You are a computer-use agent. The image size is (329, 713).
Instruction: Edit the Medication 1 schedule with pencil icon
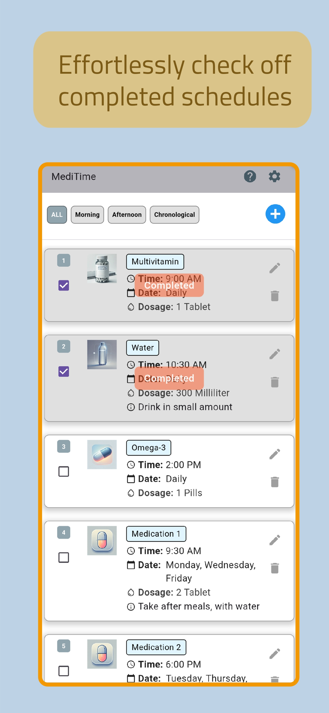coord(275,540)
